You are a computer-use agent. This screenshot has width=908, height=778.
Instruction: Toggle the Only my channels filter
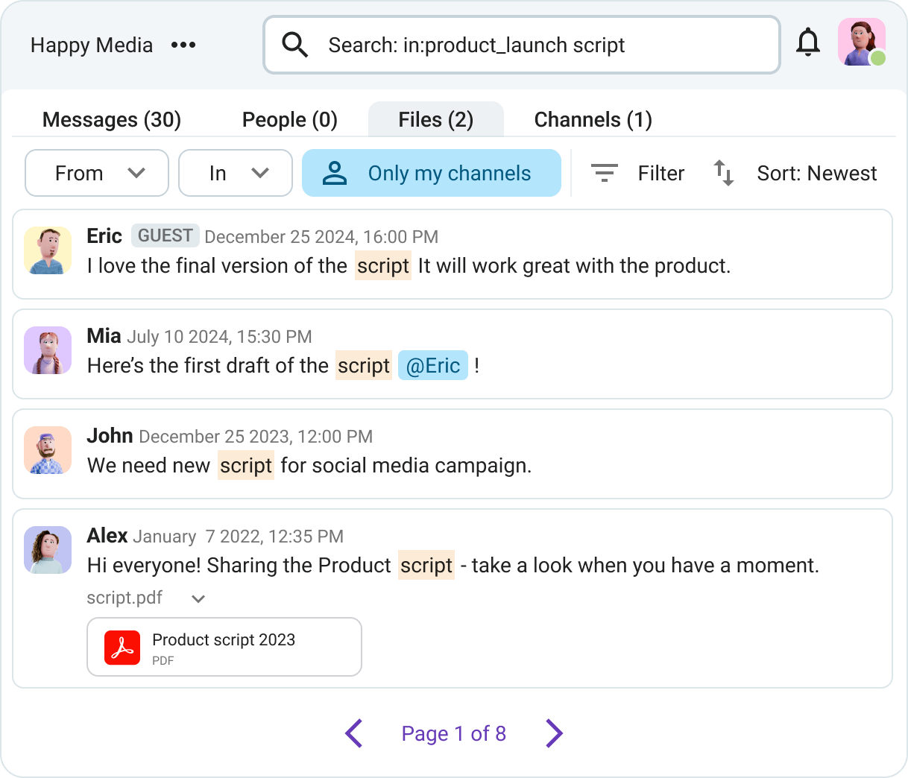click(x=449, y=173)
